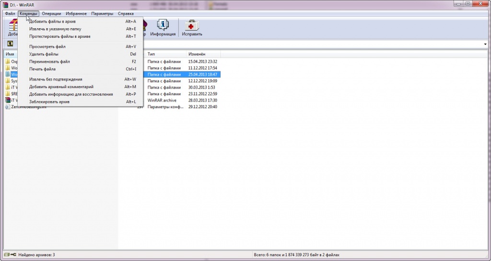Click the date 29.12.2012 20:40
Viewport: 491px width, 261px height.
coord(203,107)
